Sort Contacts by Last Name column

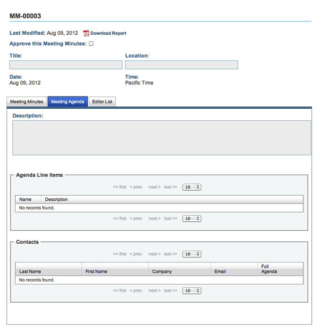pos(48,269)
